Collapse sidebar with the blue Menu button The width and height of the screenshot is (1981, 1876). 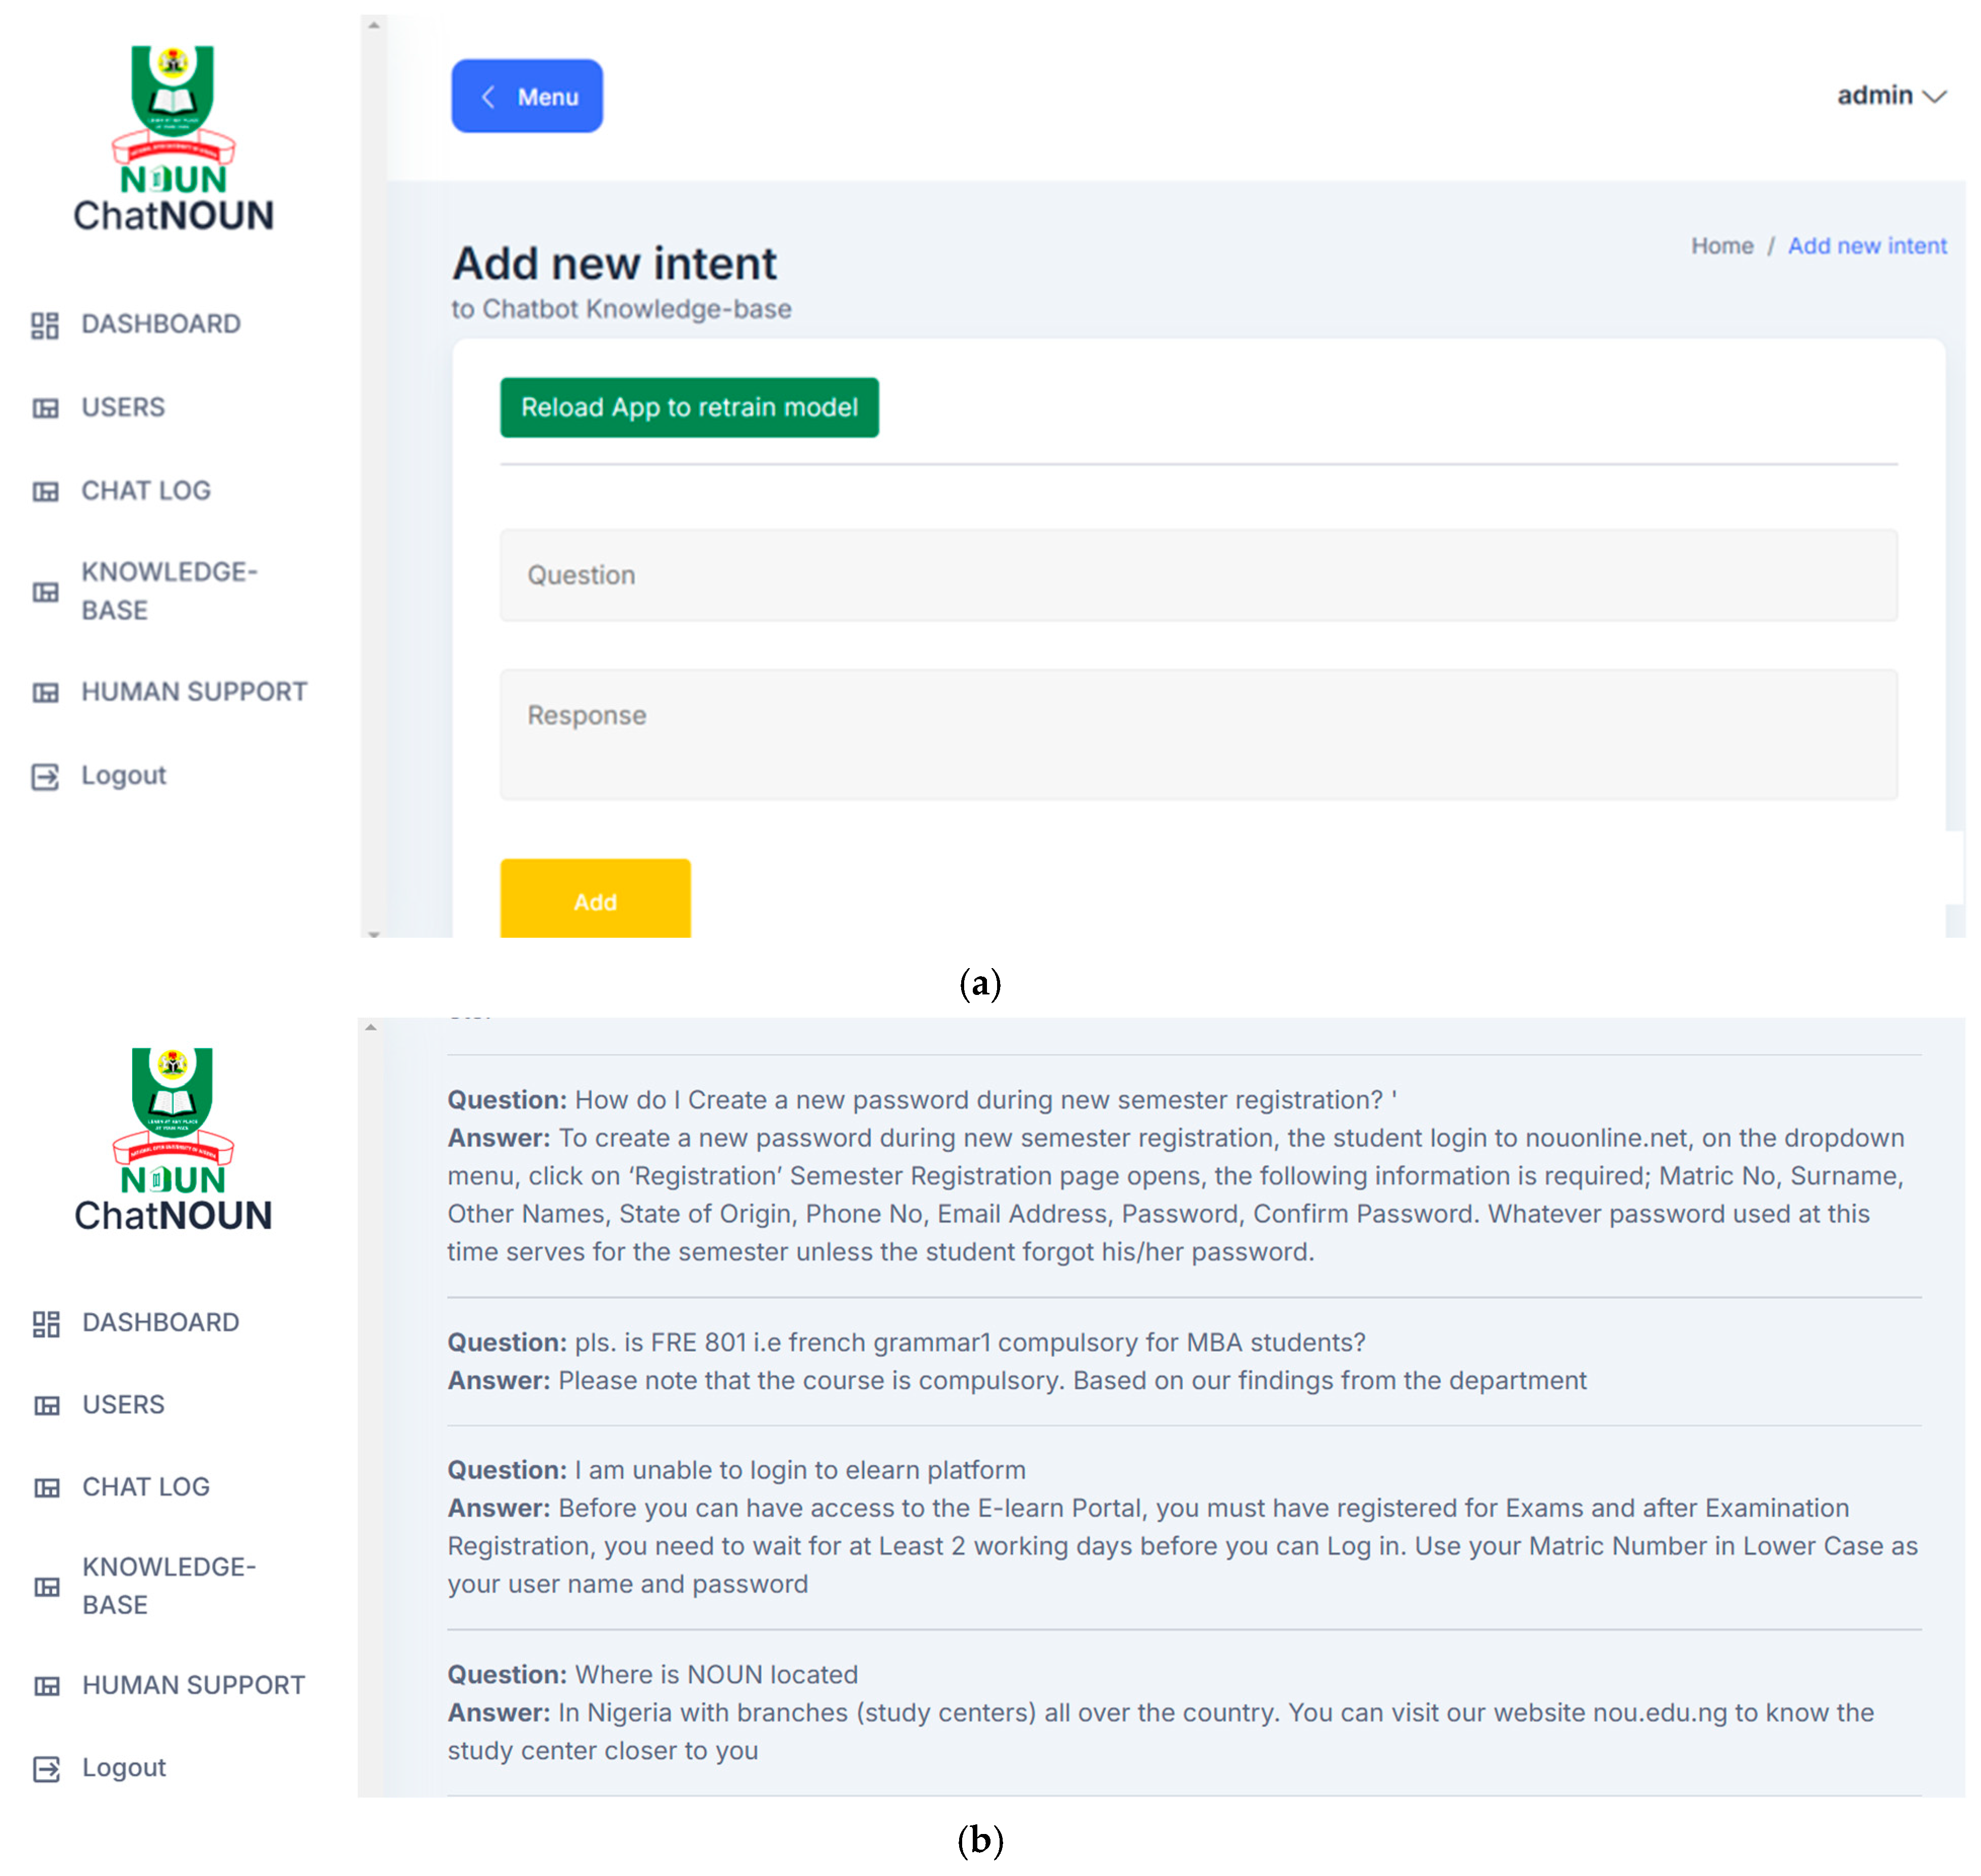coord(526,96)
